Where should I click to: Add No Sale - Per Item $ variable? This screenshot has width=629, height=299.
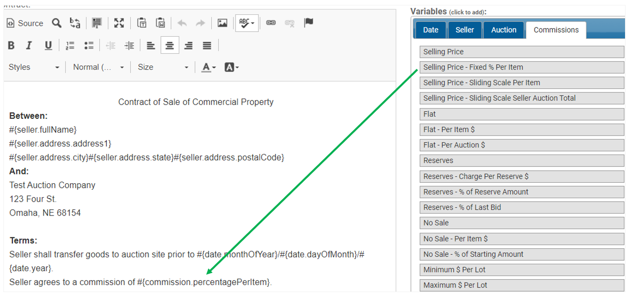522,238
